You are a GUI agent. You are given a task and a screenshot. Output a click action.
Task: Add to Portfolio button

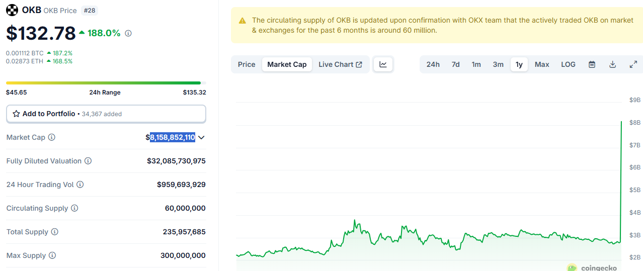[106, 114]
